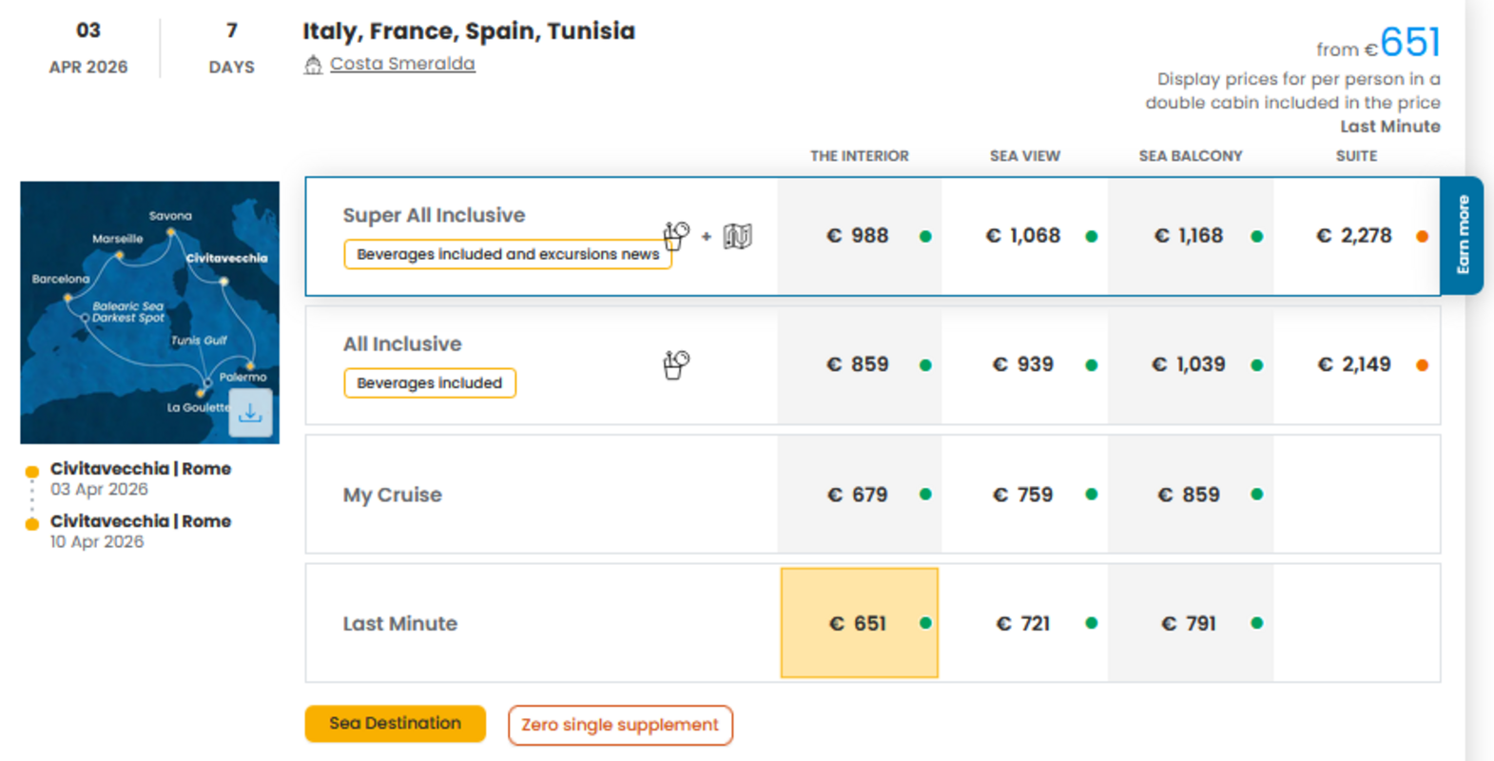
Task: Click the green availability dot beside €988
Action: pos(925,236)
